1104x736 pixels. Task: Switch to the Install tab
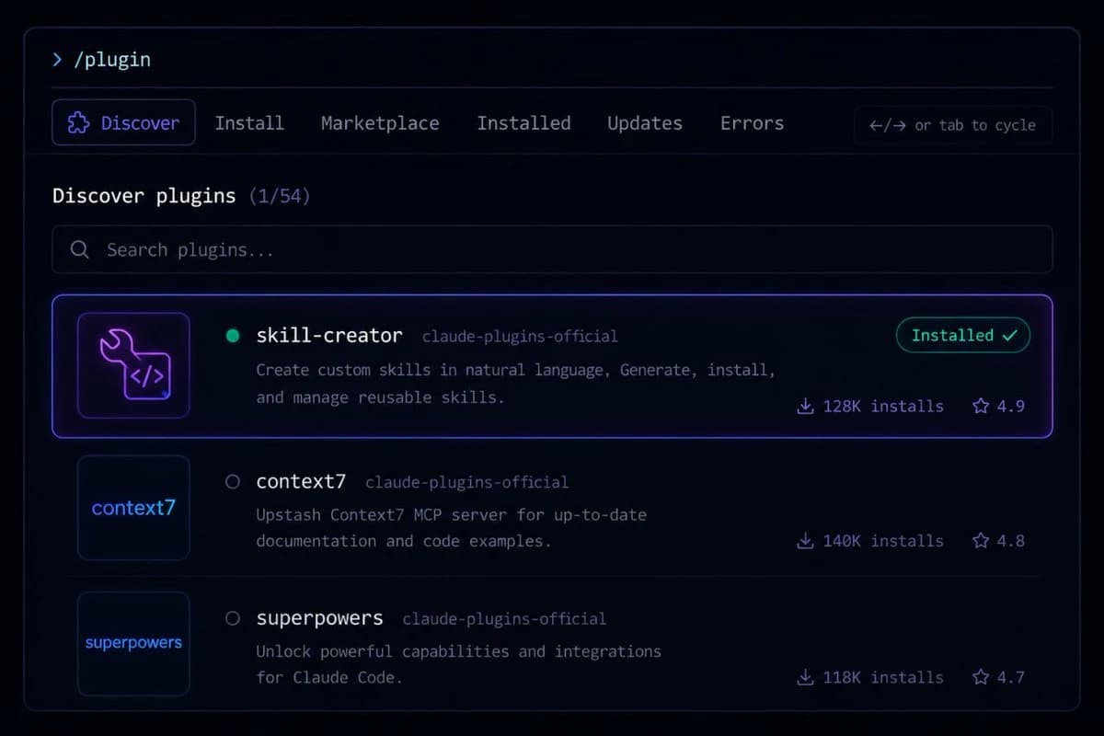(x=249, y=123)
